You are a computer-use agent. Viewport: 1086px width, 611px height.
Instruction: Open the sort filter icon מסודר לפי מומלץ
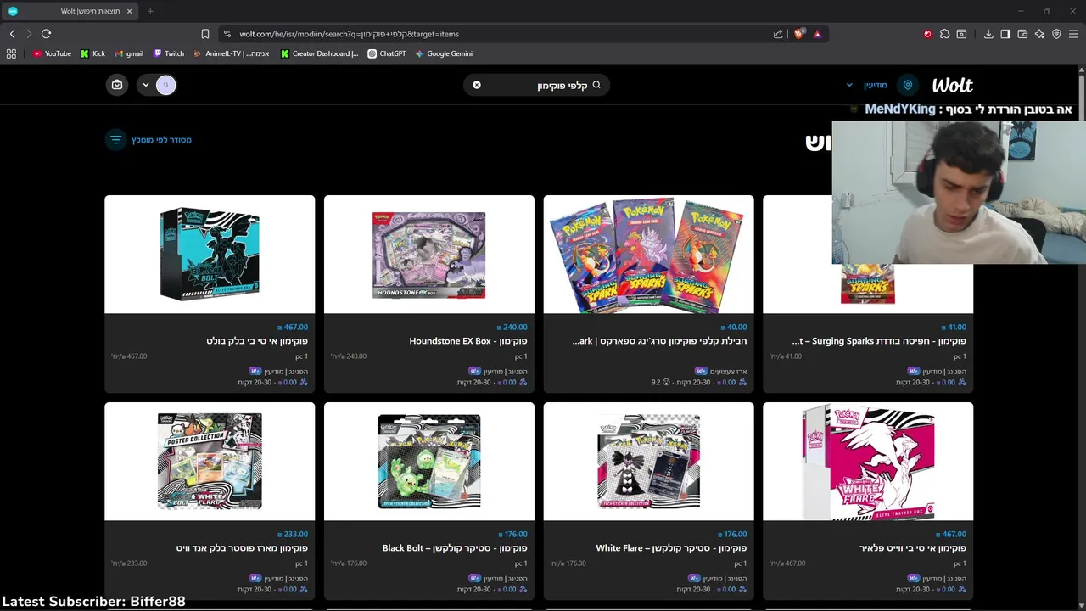pyautogui.click(x=116, y=139)
